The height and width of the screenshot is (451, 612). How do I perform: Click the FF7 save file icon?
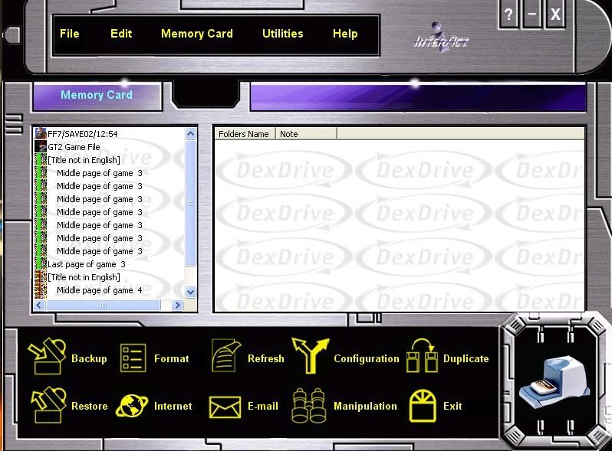coord(41,134)
